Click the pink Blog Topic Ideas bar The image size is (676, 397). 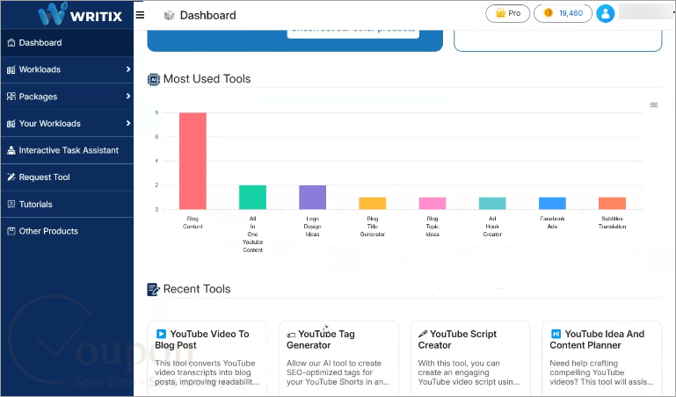[x=432, y=203]
